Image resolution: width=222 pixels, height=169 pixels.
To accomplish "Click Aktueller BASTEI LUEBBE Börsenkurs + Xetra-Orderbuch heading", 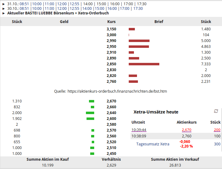I will click(58, 13).
